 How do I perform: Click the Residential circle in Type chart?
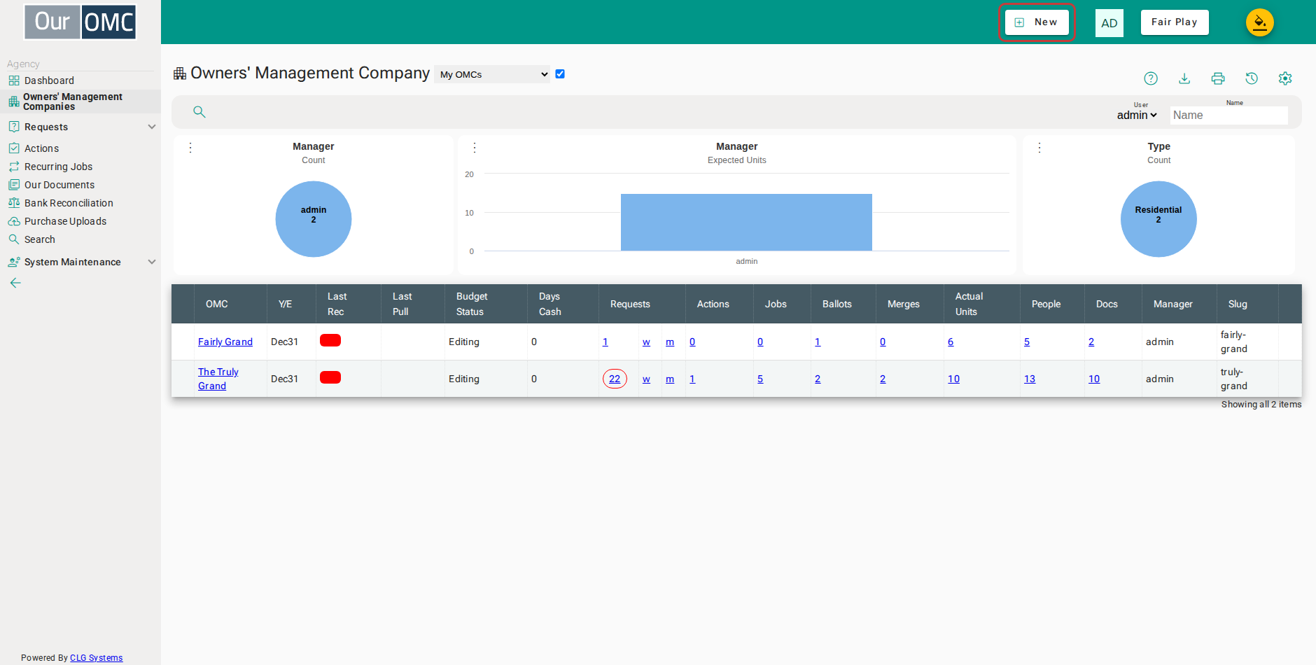(x=1158, y=219)
